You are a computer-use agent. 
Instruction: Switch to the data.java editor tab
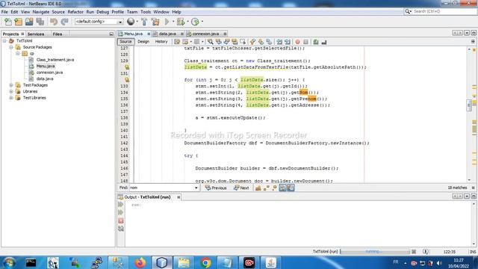tap(167, 34)
